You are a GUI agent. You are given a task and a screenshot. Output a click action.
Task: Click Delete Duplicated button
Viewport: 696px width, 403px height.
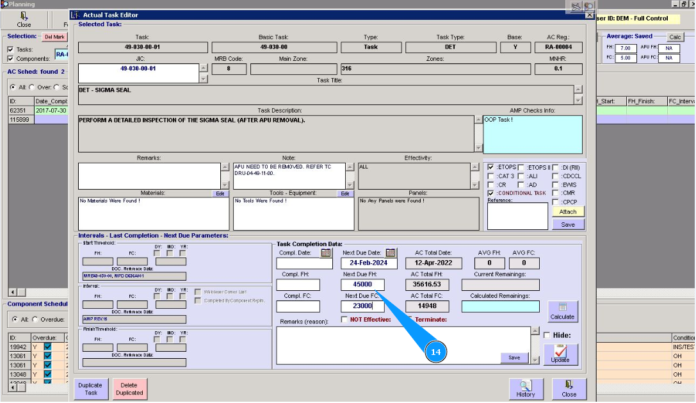tap(129, 389)
